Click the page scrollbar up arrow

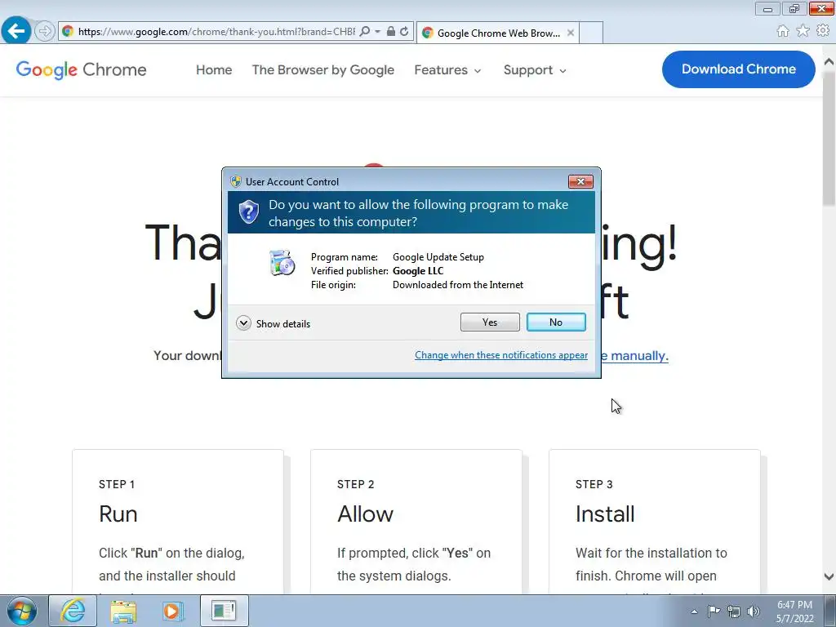(829, 62)
